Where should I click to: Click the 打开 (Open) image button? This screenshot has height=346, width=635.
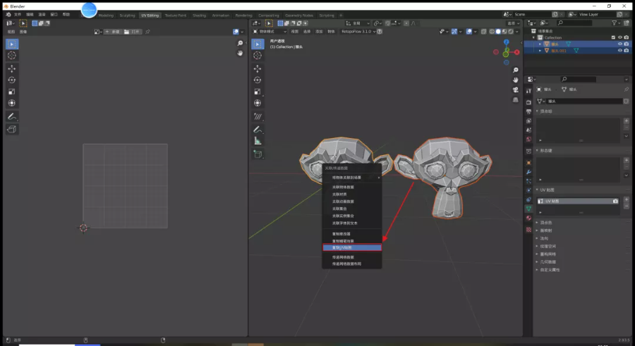pos(133,32)
